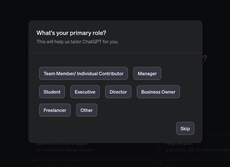Choose the Other role option
The width and height of the screenshot is (230, 167).
(87, 110)
